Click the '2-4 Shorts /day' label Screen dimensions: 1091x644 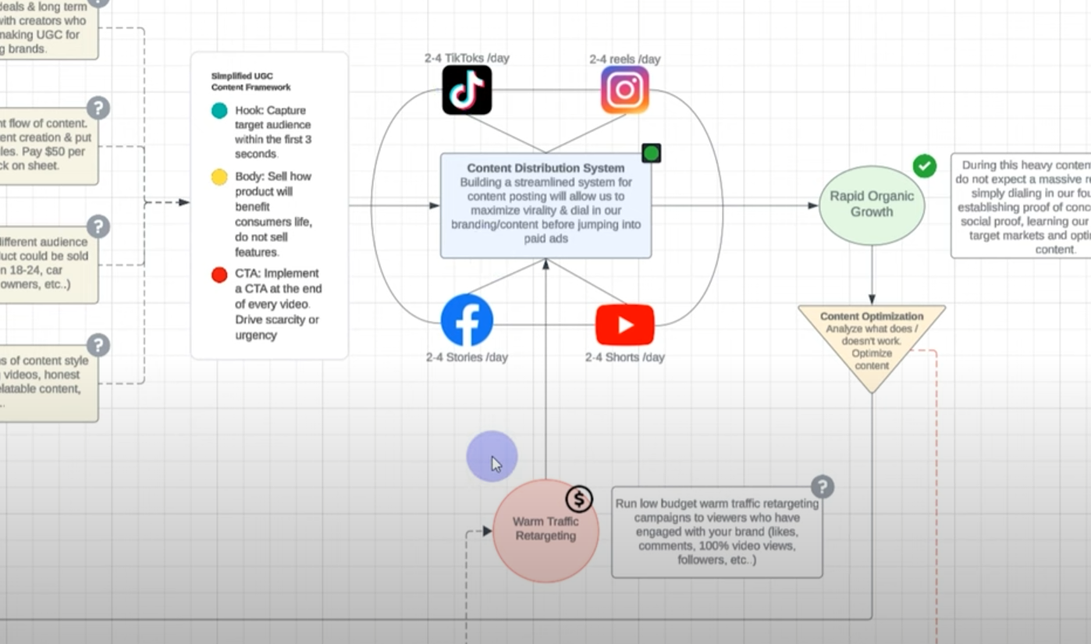624,357
